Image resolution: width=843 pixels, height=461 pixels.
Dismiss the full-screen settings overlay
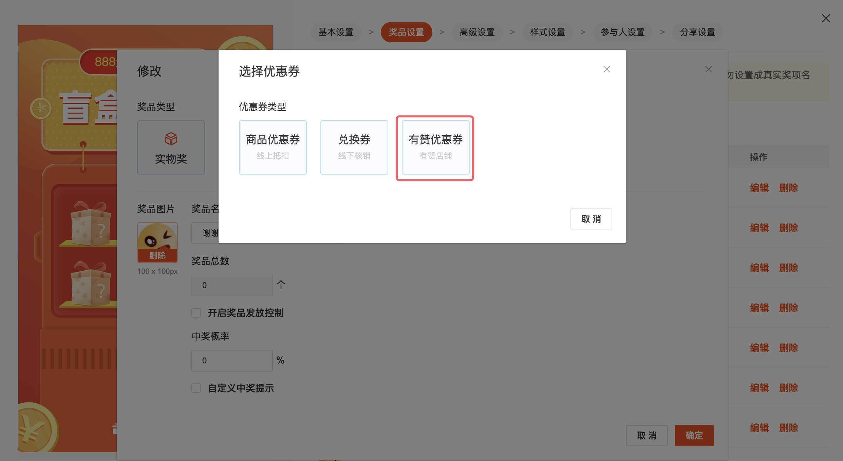coord(826,18)
